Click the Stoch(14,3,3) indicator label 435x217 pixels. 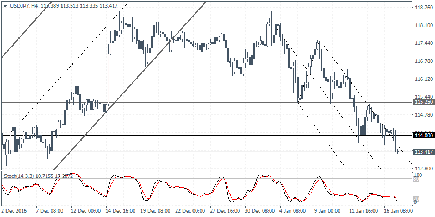coord(21,176)
